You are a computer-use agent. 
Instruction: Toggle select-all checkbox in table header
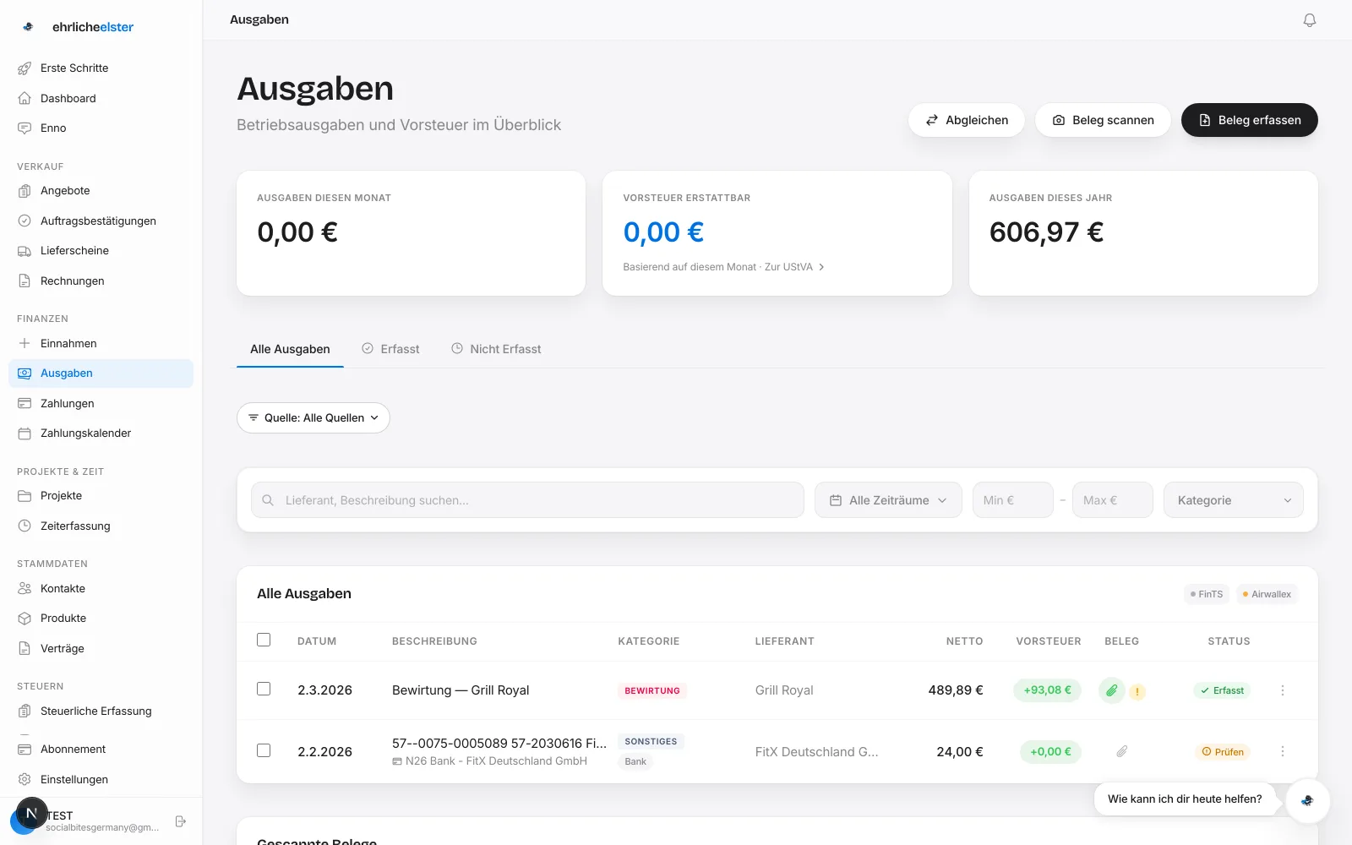pyautogui.click(x=264, y=640)
